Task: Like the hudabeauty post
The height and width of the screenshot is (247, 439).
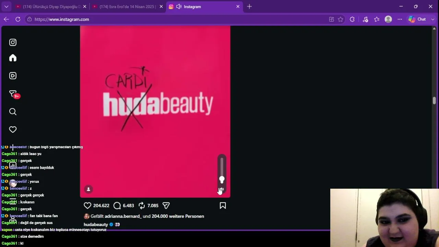Action: pos(87,205)
